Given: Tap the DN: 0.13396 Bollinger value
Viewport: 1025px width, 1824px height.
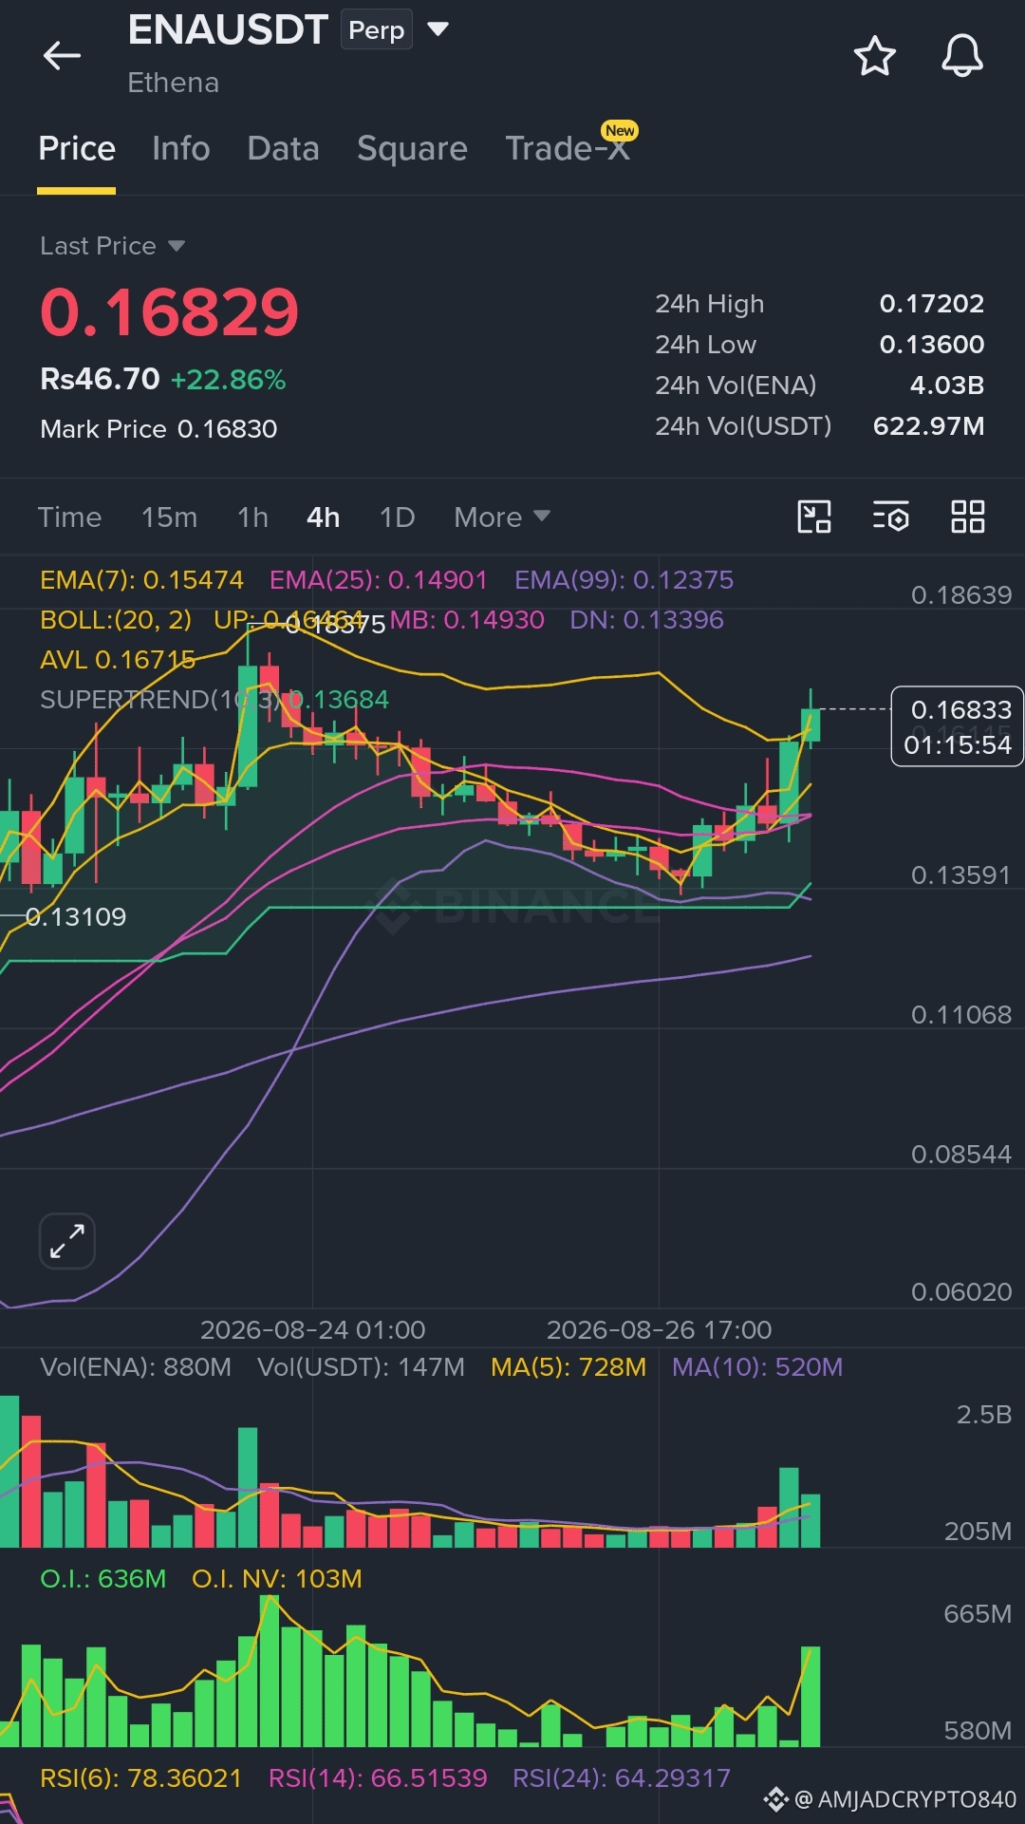Looking at the screenshot, I should click(x=646, y=620).
